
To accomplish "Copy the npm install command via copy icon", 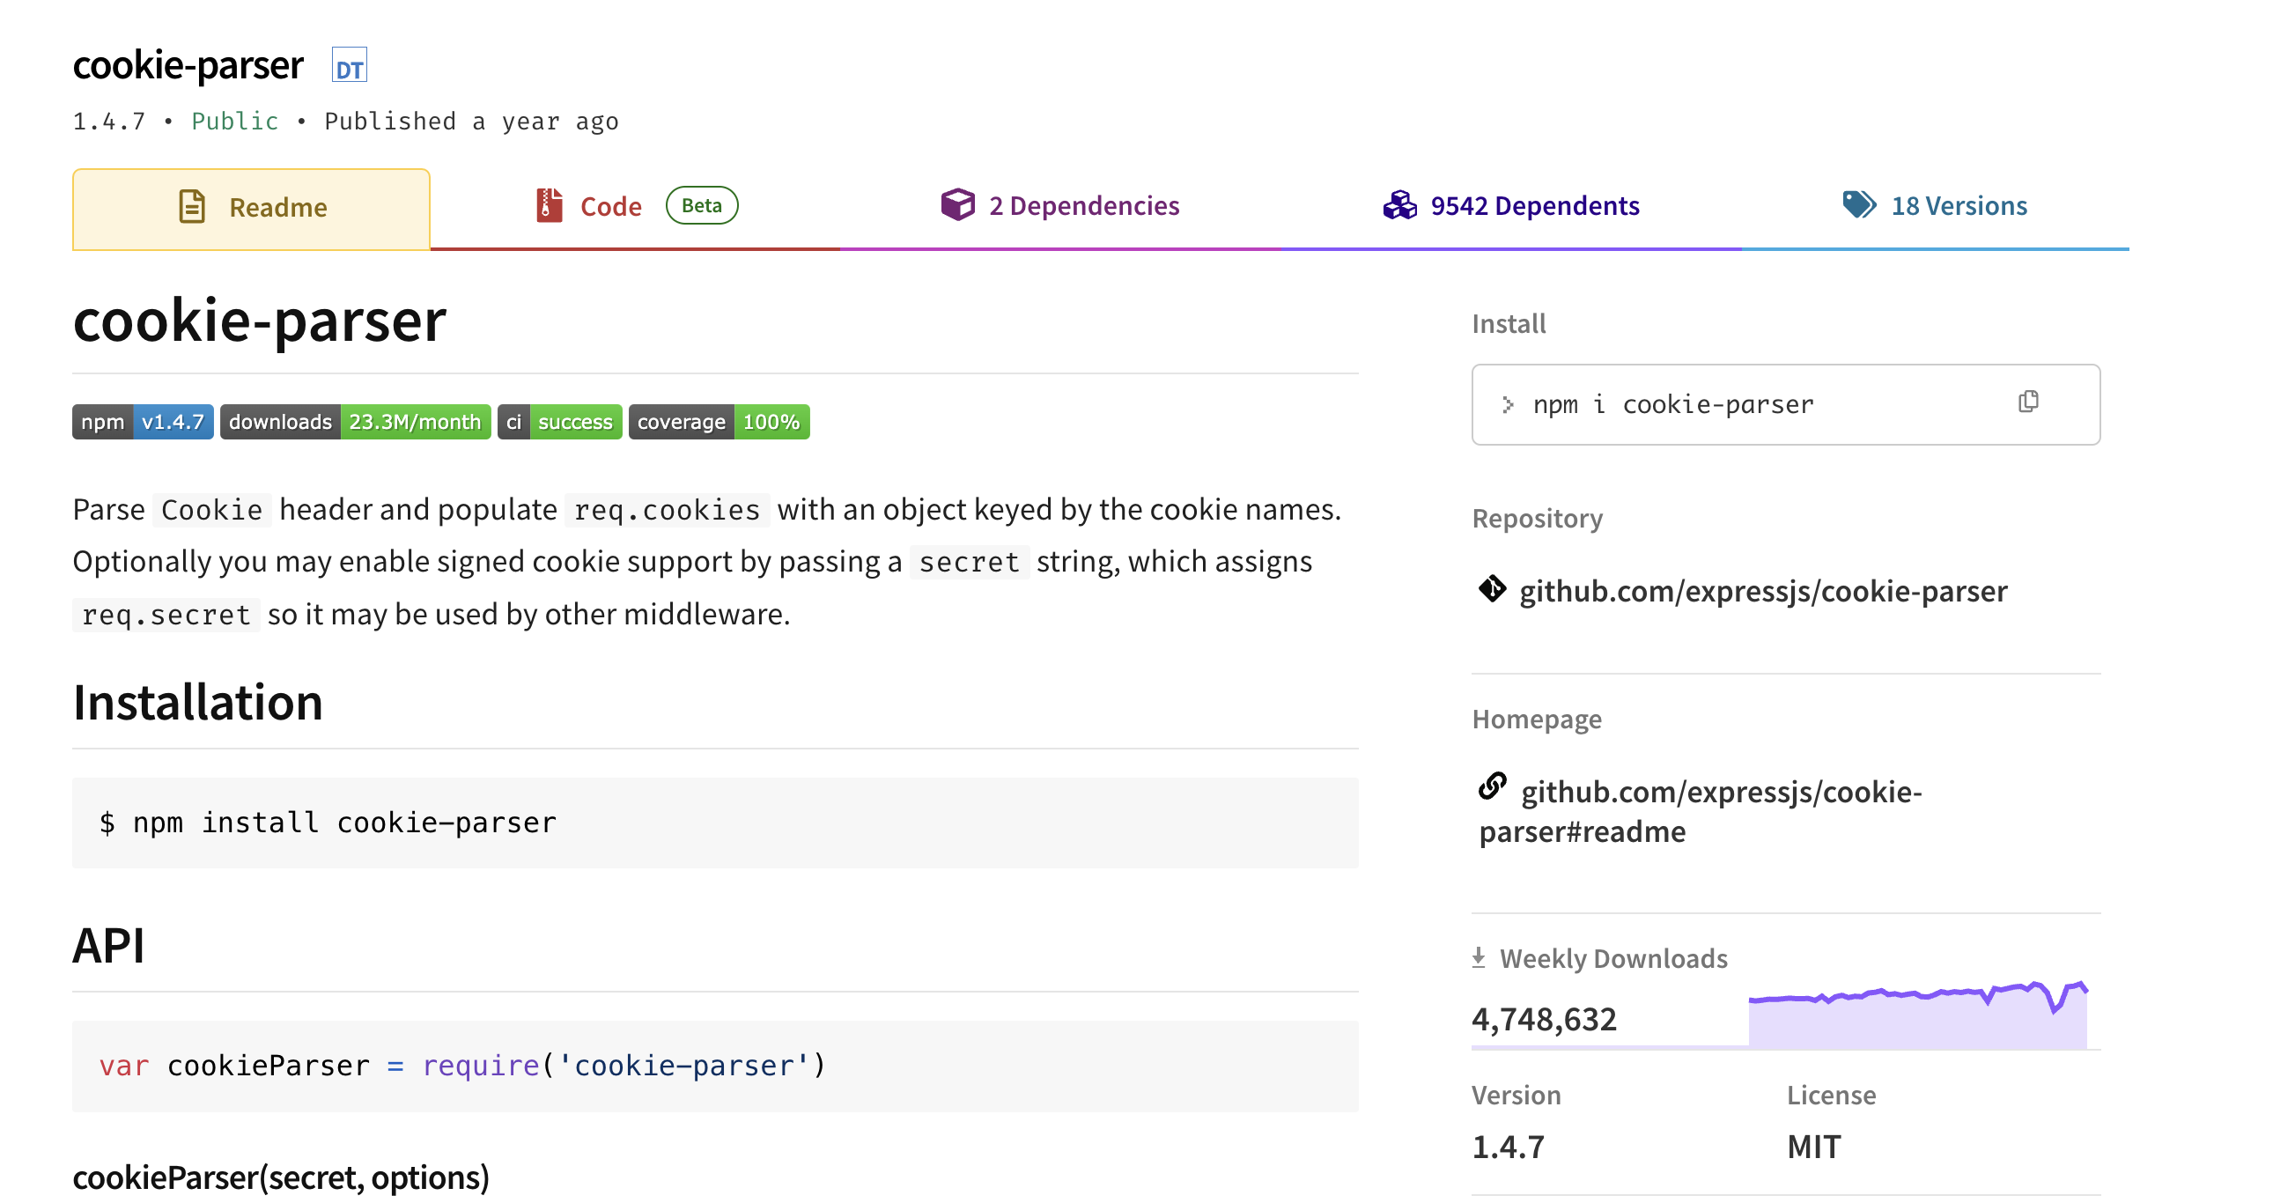I will (2028, 402).
